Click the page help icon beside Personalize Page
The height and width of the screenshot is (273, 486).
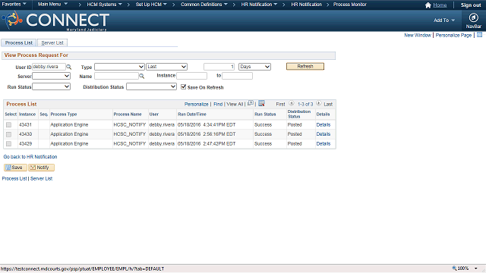pos(479,35)
